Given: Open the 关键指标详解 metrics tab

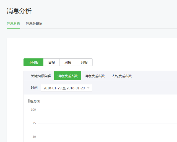Looking at the screenshot, I should click(41, 76).
